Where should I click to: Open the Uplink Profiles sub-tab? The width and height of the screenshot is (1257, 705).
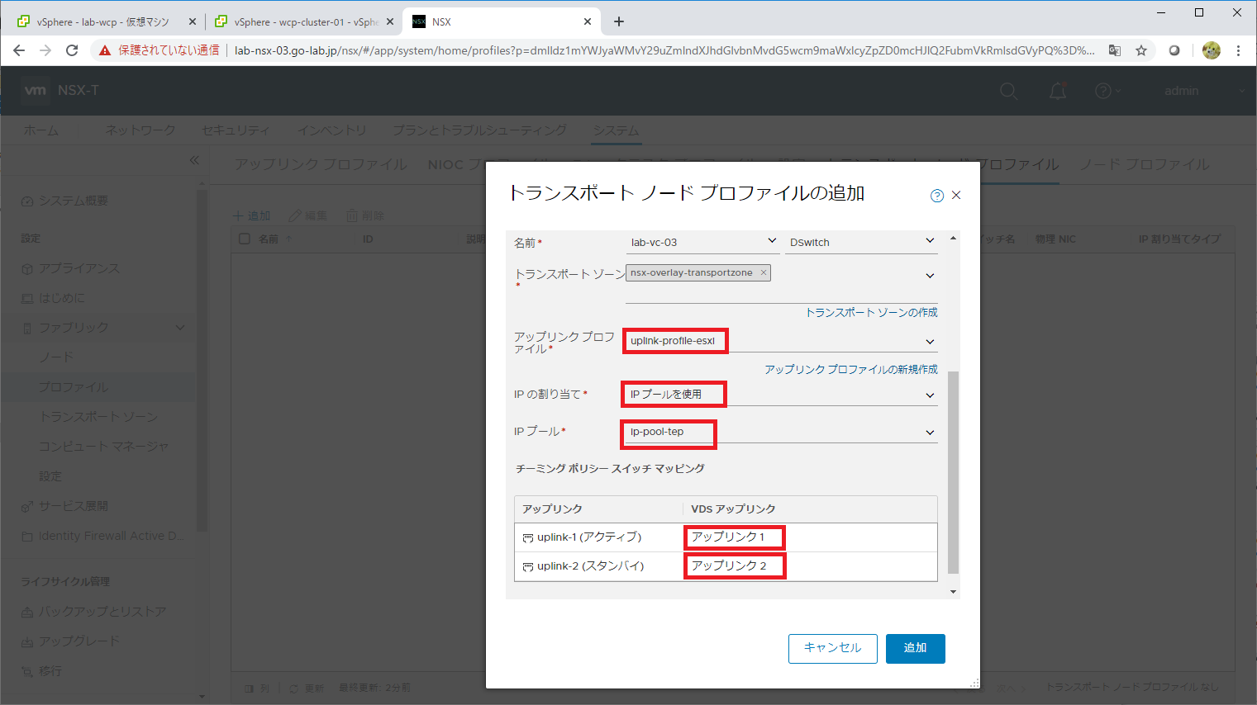pos(321,164)
